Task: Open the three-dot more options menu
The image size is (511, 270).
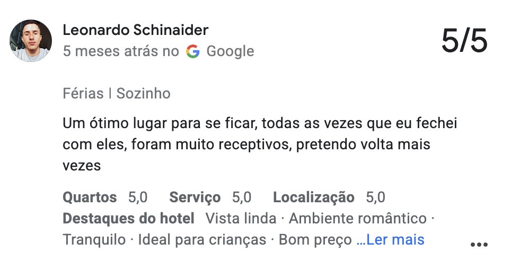Action: click(x=478, y=245)
